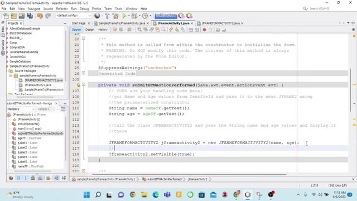Click the Clean and Build Project icon
This screenshot has height=201, width=357.
(115, 16)
